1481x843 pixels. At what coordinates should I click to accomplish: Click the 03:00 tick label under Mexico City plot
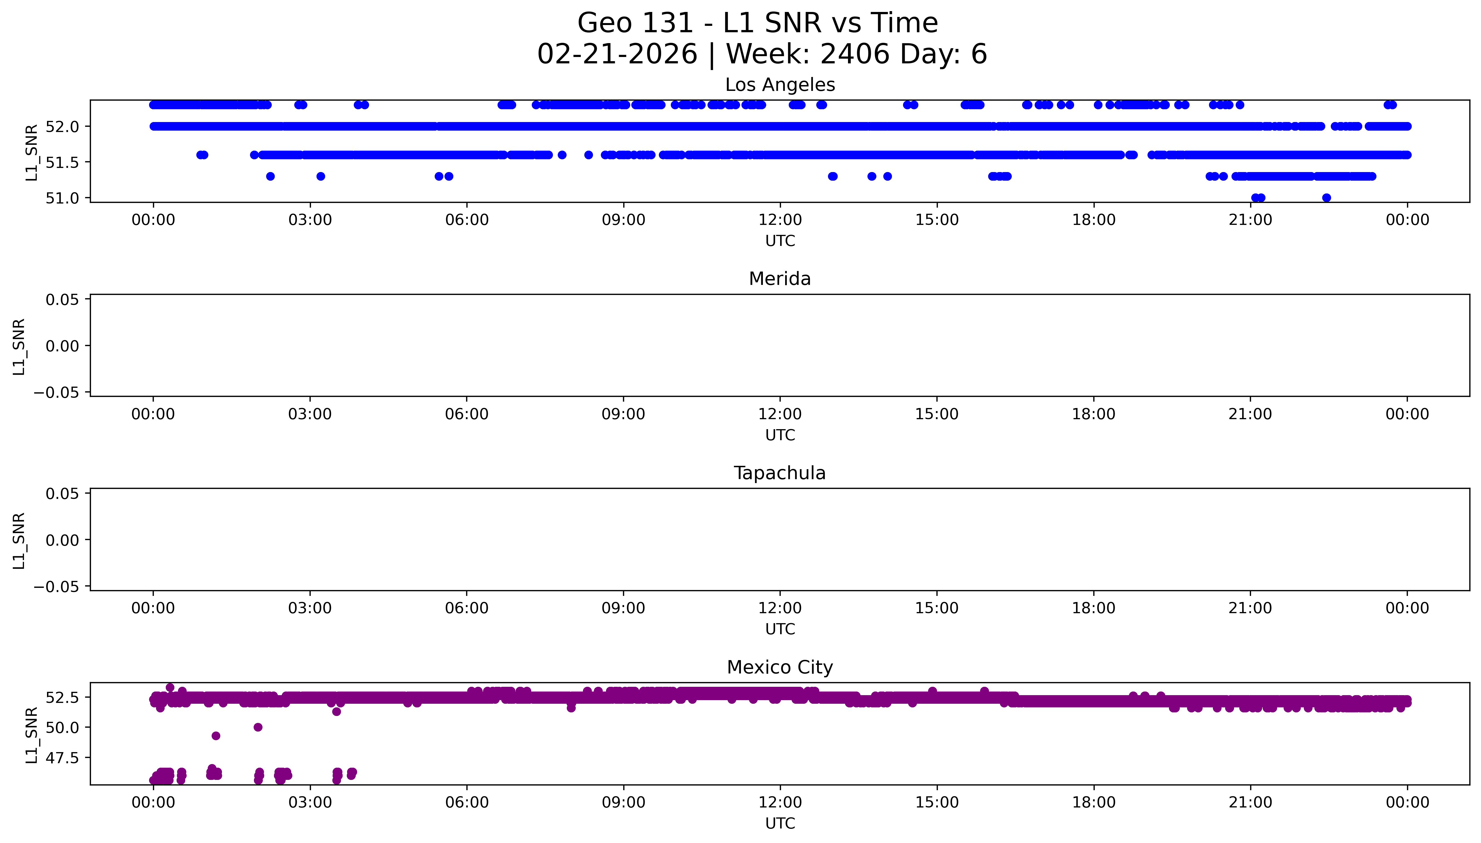coord(310,802)
